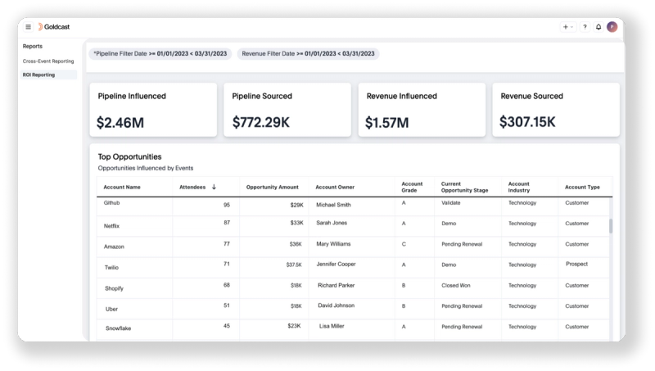Open Cross-Event Reporting in sidebar
The width and height of the screenshot is (655, 371).
point(48,61)
